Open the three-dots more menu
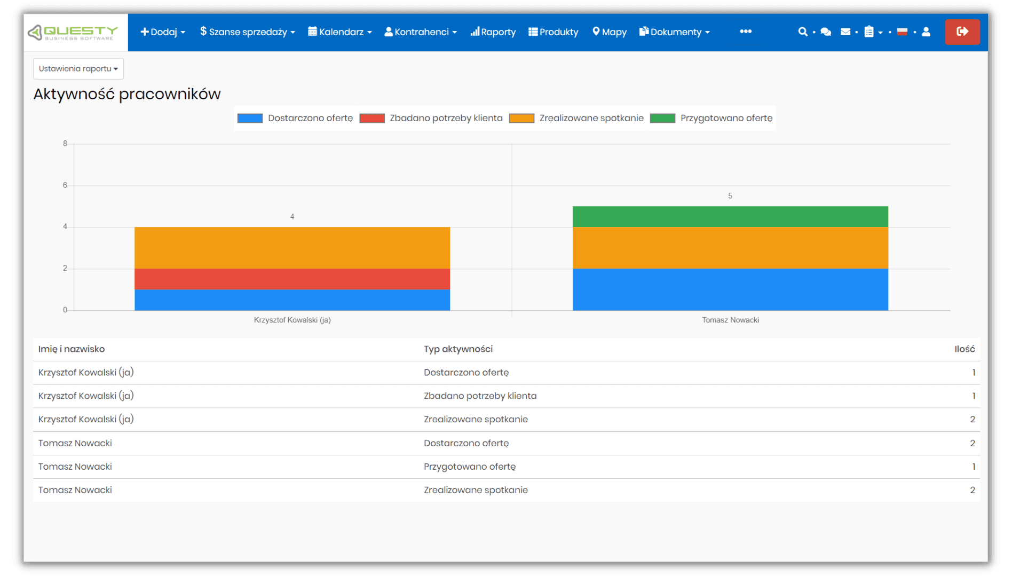This screenshot has height=576, width=1012. (x=746, y=31)
